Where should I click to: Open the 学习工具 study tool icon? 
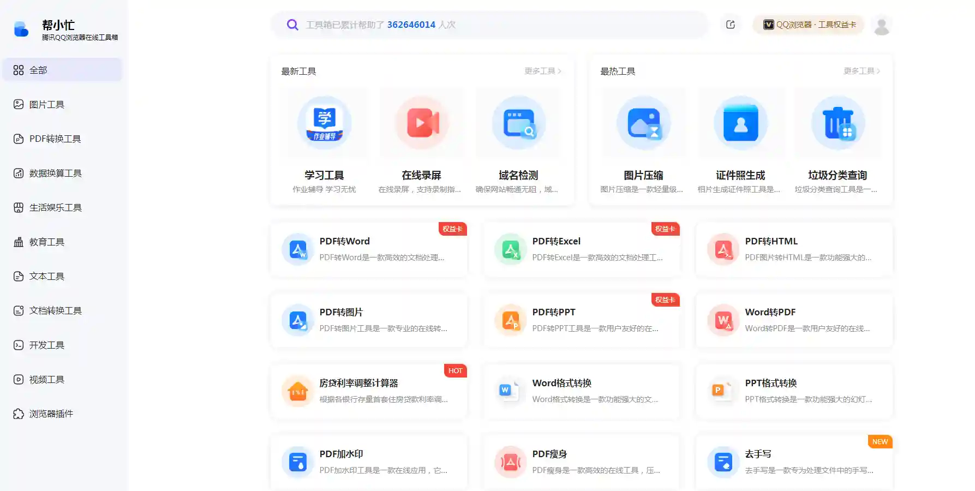(x=324, y=123)
